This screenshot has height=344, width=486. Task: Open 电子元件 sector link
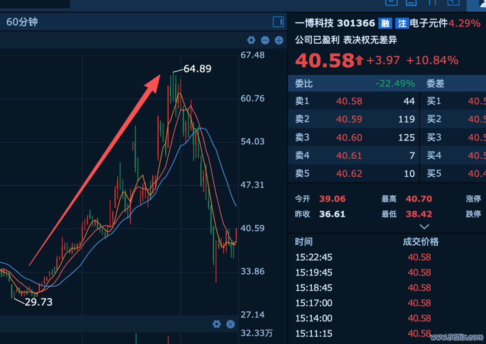point(429,23)
